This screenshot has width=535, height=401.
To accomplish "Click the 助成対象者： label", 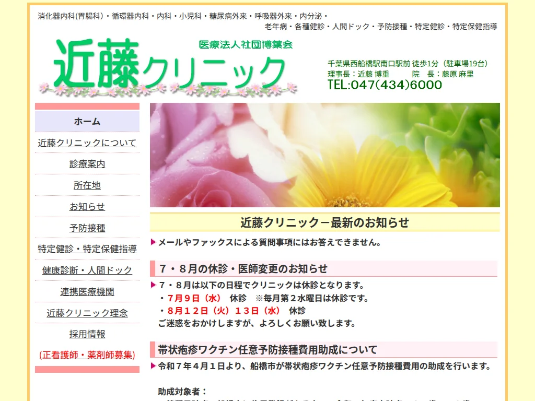I will pos(182,392).
